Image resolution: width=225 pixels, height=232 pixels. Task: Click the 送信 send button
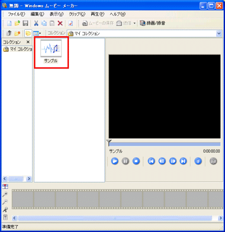tap(124, 23)
